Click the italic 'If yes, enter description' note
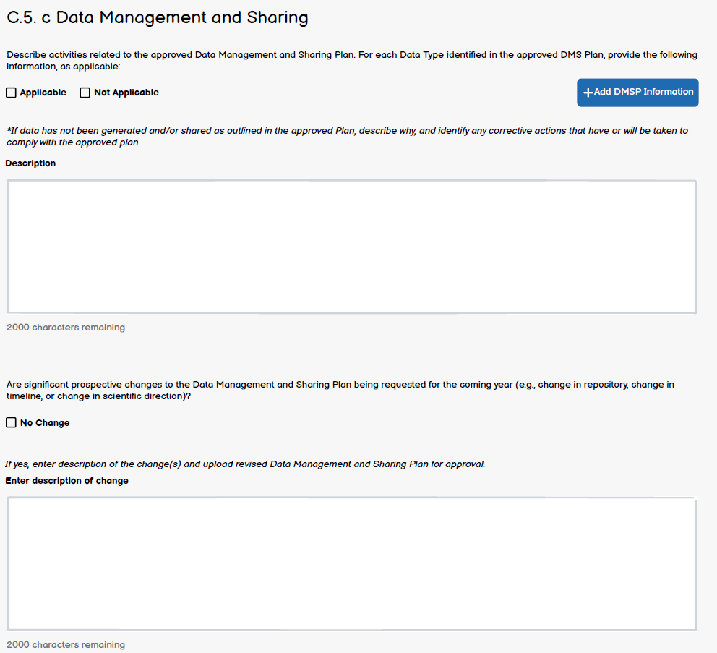 [245, 464]
